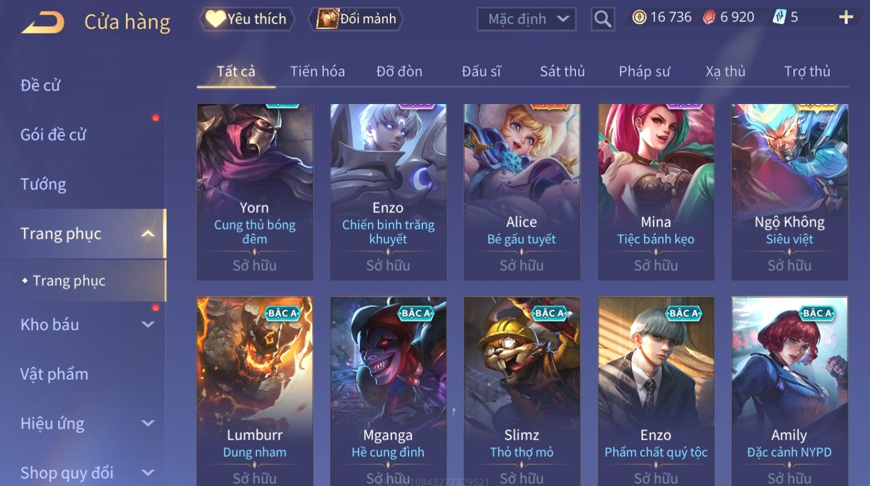Screen dimensions: 870x486
Task: Tap the plus icon to add currency
Action: 846,17
